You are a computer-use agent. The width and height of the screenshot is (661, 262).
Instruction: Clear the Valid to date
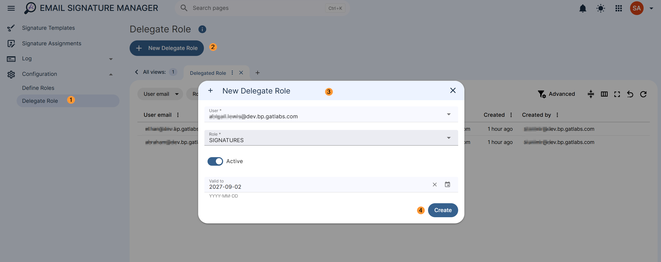point(435,184)
